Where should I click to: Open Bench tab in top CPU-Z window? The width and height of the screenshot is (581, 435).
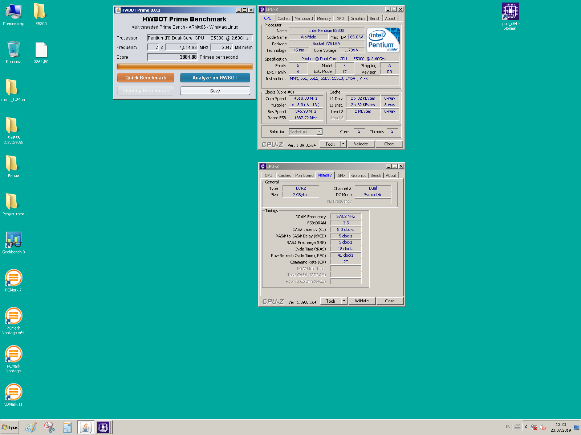coord(375,18)
